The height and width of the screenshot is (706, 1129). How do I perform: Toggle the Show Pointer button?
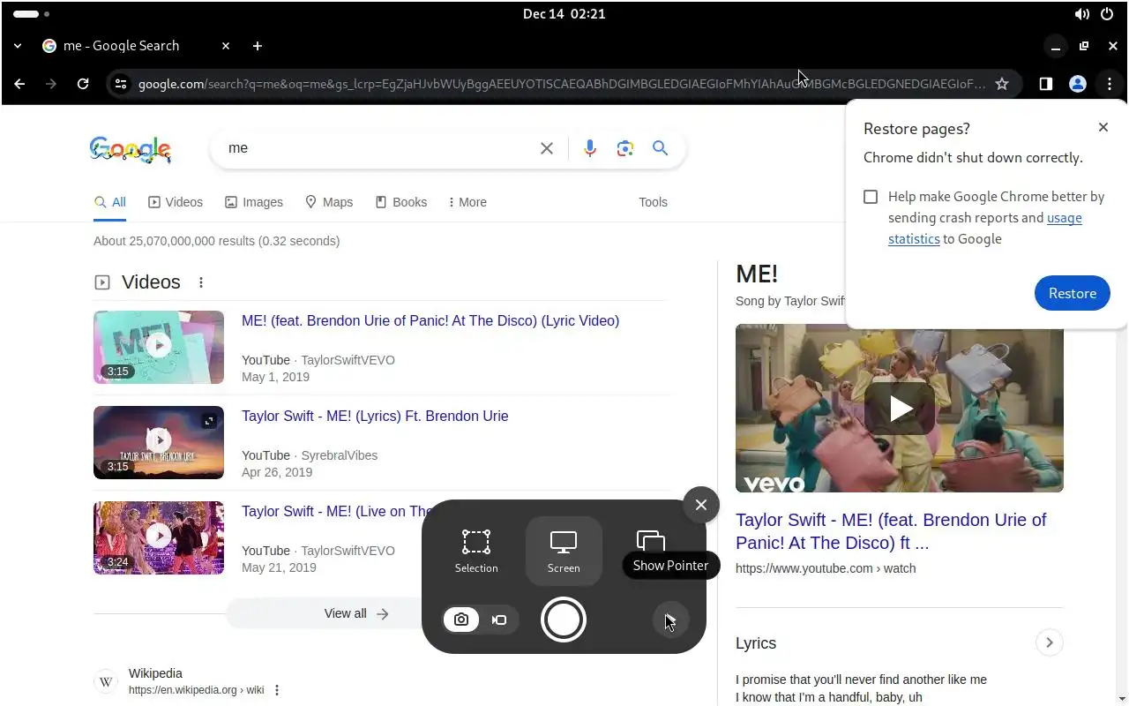pyautogui.click(x=670, y=620)
